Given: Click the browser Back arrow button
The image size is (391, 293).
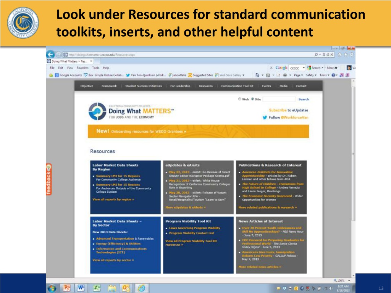Looking at the screenshot, I should point(51,54).
